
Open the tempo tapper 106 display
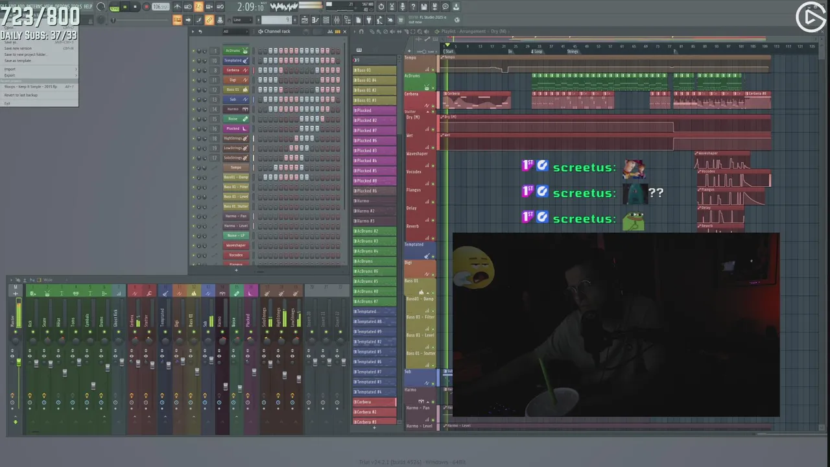tap(160, 7)
